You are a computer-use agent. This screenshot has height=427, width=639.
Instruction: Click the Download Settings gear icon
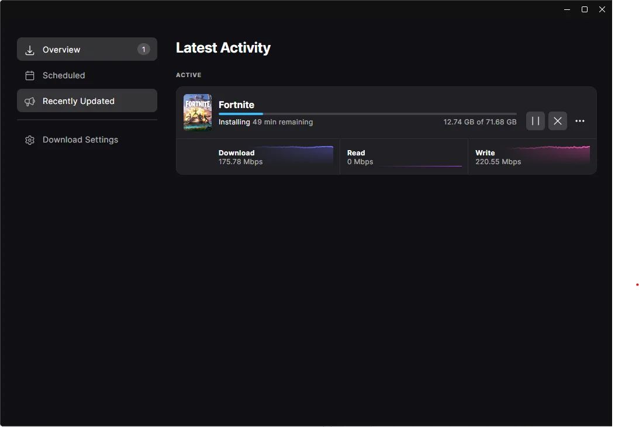click(x=30, y=140)
